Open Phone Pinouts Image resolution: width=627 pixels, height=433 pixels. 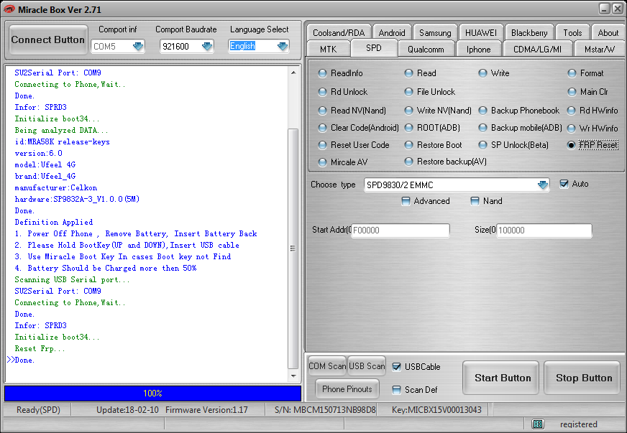pyautogui.click(x=347, y=389)
